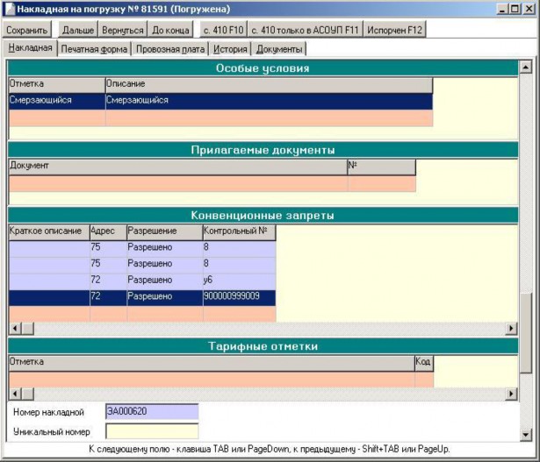Screen dimensions: 540x462
Task: Click the main vertical scrollbar down arrow
Action: pyautogui.click(x=526, y=435)
